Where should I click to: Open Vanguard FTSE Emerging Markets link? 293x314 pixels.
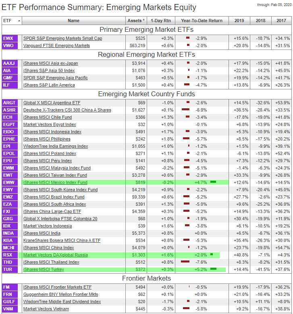pos(56,45)
